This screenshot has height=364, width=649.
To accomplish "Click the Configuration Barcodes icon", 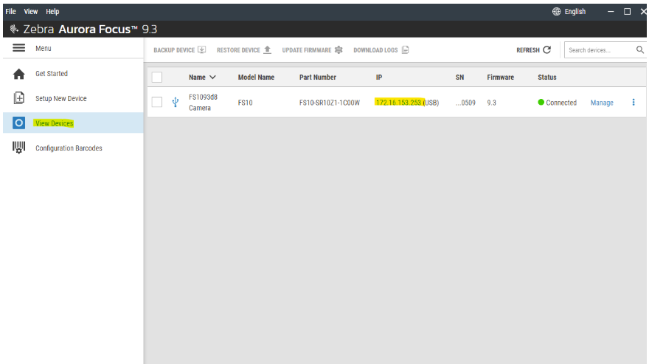I will (18, 148).
